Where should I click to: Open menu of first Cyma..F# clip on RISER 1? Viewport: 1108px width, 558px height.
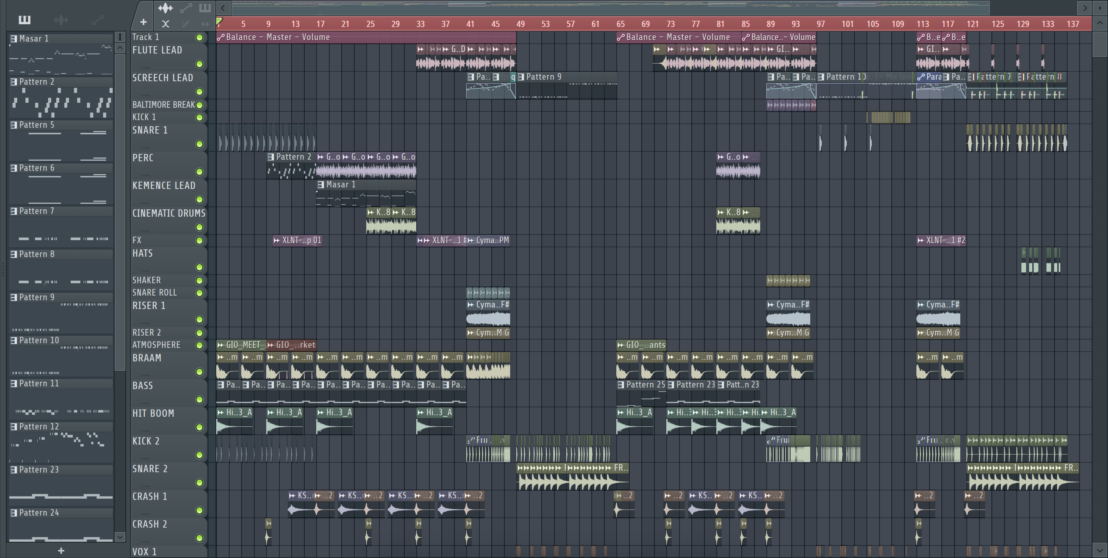(471, 305)
